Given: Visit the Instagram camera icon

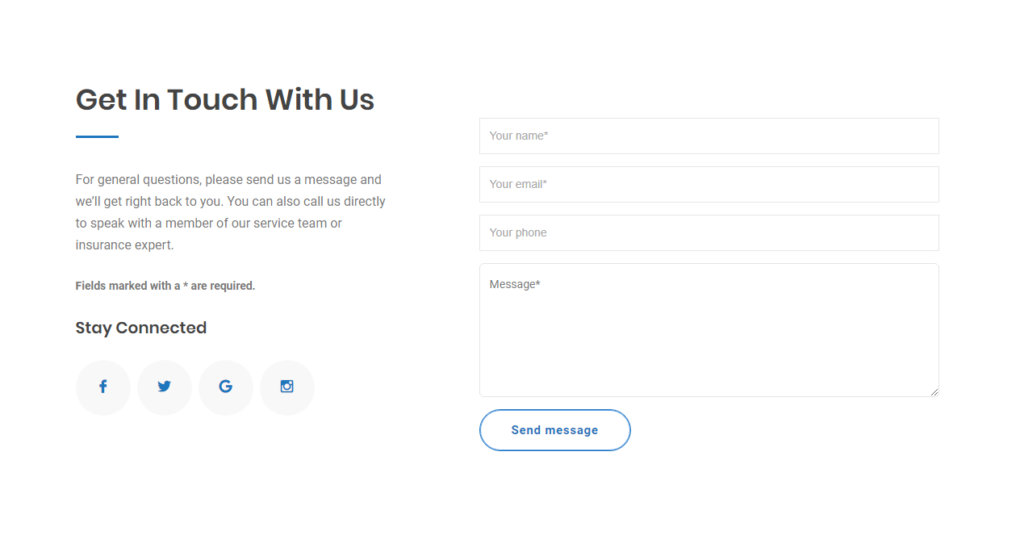Looking at the screenshot, I should coord(287,387).
